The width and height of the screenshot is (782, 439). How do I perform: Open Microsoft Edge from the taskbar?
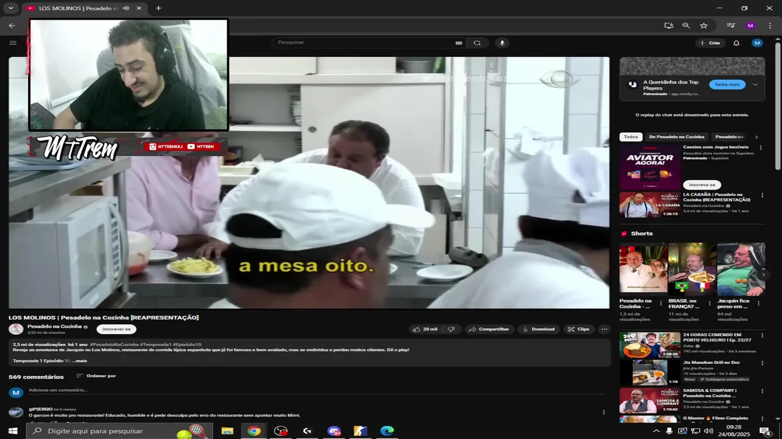pos(387,431)
